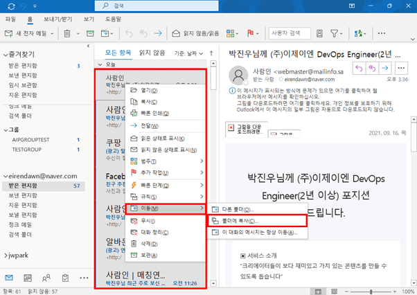This screenshot has width=417, height=295.
Task: Click New Email (새 전자 메일) button
Action: pyautogui.click(x=26, y=33)
